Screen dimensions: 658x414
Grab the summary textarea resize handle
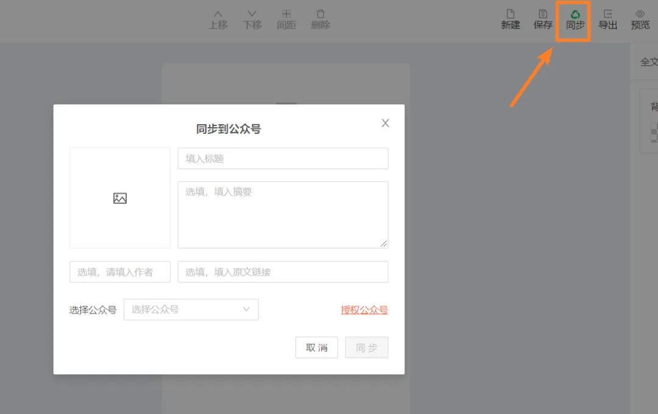point(384,244)
